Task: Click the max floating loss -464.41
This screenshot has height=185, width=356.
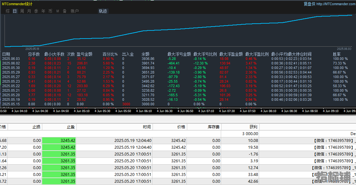Action: (173, 63)
